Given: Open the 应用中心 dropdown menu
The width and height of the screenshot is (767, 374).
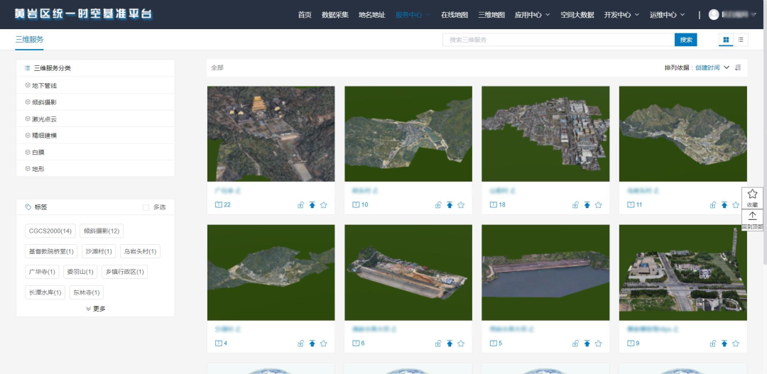Looking at the screenshot, I should 531,14.
